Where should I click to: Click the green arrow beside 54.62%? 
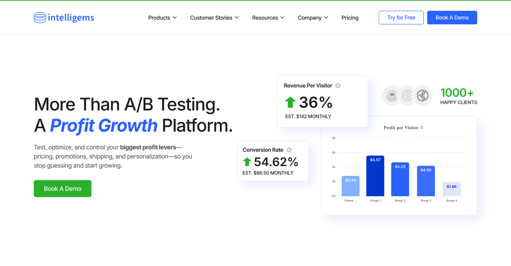coord(247,162)
